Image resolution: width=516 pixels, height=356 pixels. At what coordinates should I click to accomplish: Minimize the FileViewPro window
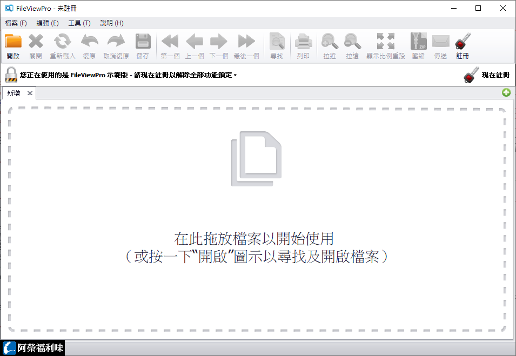click(x=454, y=8)
